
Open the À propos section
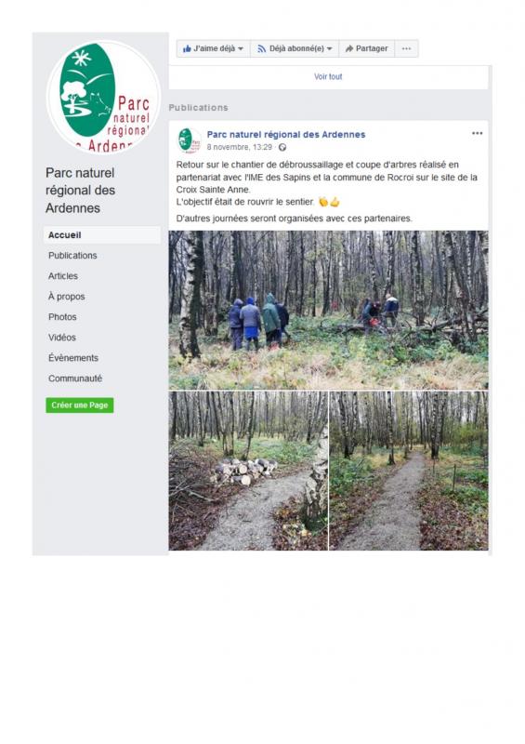66,296
